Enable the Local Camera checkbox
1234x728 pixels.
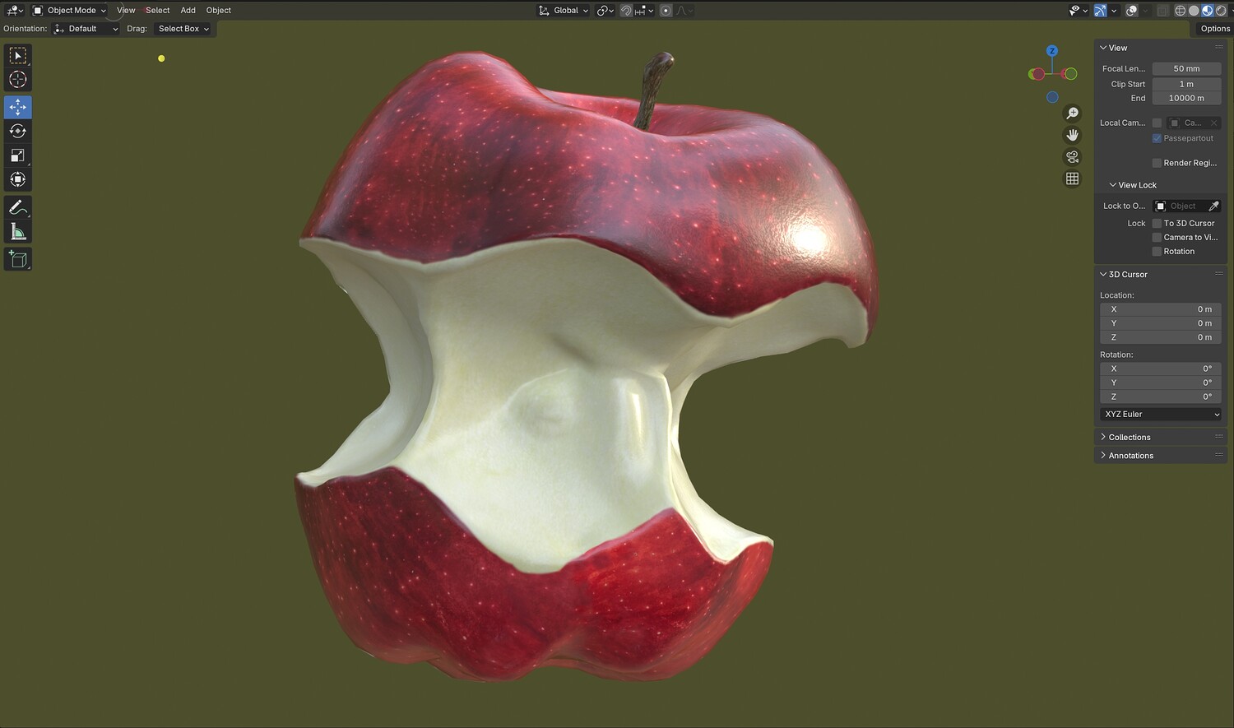pyautogui.click(x=1157, y=123)
